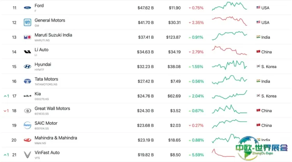Click the Hyundai logo icon

pos(27,66)
